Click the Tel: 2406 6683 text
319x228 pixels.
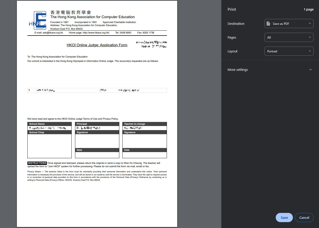tap(123, 33)
